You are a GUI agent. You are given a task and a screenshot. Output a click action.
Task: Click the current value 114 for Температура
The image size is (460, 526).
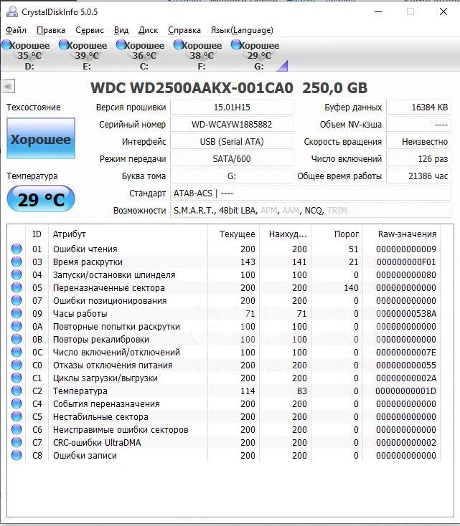point(248,391)
